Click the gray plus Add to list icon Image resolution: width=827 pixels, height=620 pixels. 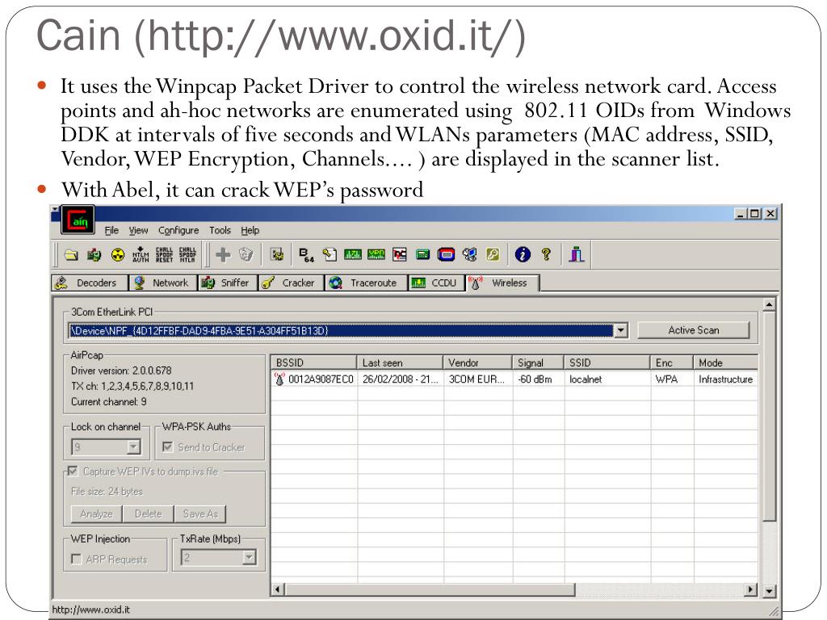pyautogui.click(x=223, y=255)
